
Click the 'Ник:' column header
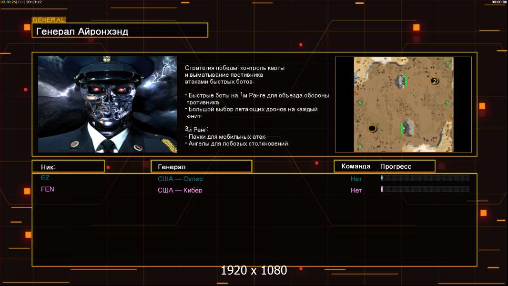pos(68,166)
